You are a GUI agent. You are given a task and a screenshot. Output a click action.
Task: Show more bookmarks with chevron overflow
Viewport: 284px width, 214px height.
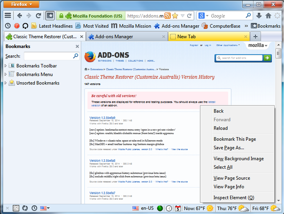[x=246, y=26]
